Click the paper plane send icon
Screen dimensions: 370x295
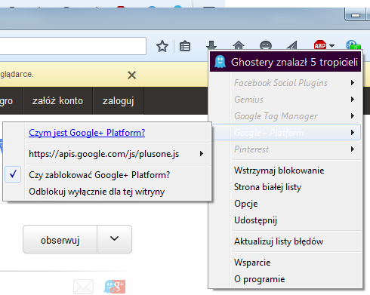point(292,45)
